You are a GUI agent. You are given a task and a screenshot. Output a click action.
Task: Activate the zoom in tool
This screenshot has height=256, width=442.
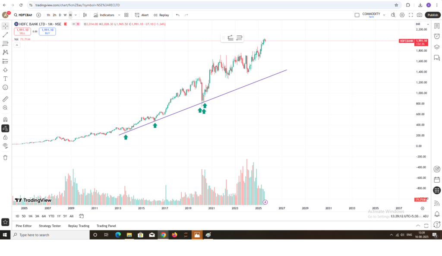[x=5, y=107]
